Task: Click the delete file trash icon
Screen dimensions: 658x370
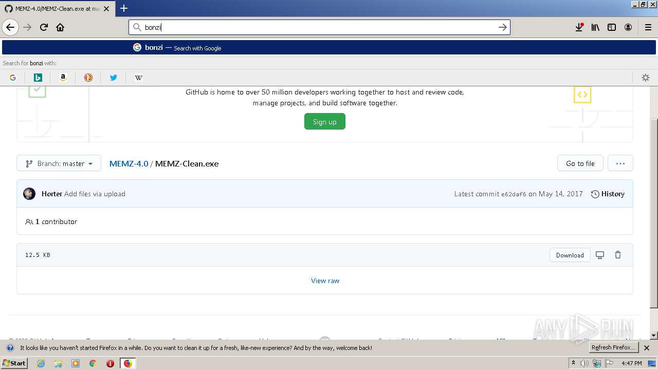Action: tap(618, 255)
